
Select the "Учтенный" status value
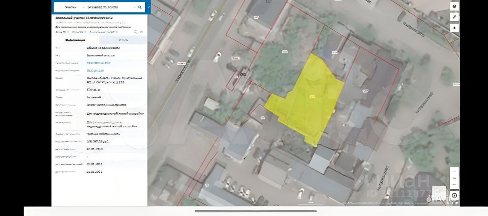click(93, 97)
